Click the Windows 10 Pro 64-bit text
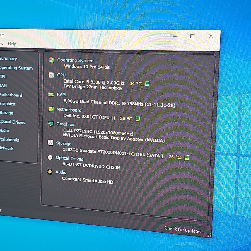This screenshot has width=251, height=251. 87,67
